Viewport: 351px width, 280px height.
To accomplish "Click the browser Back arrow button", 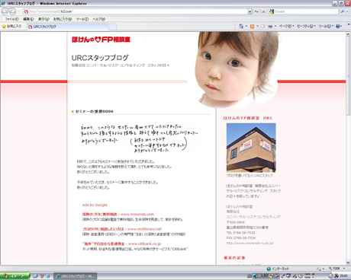I will point(5,11).
